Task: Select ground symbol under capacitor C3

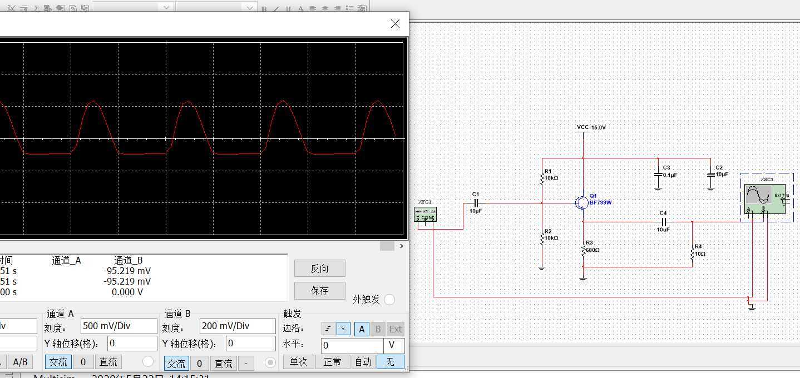Action: pos(658,188)
